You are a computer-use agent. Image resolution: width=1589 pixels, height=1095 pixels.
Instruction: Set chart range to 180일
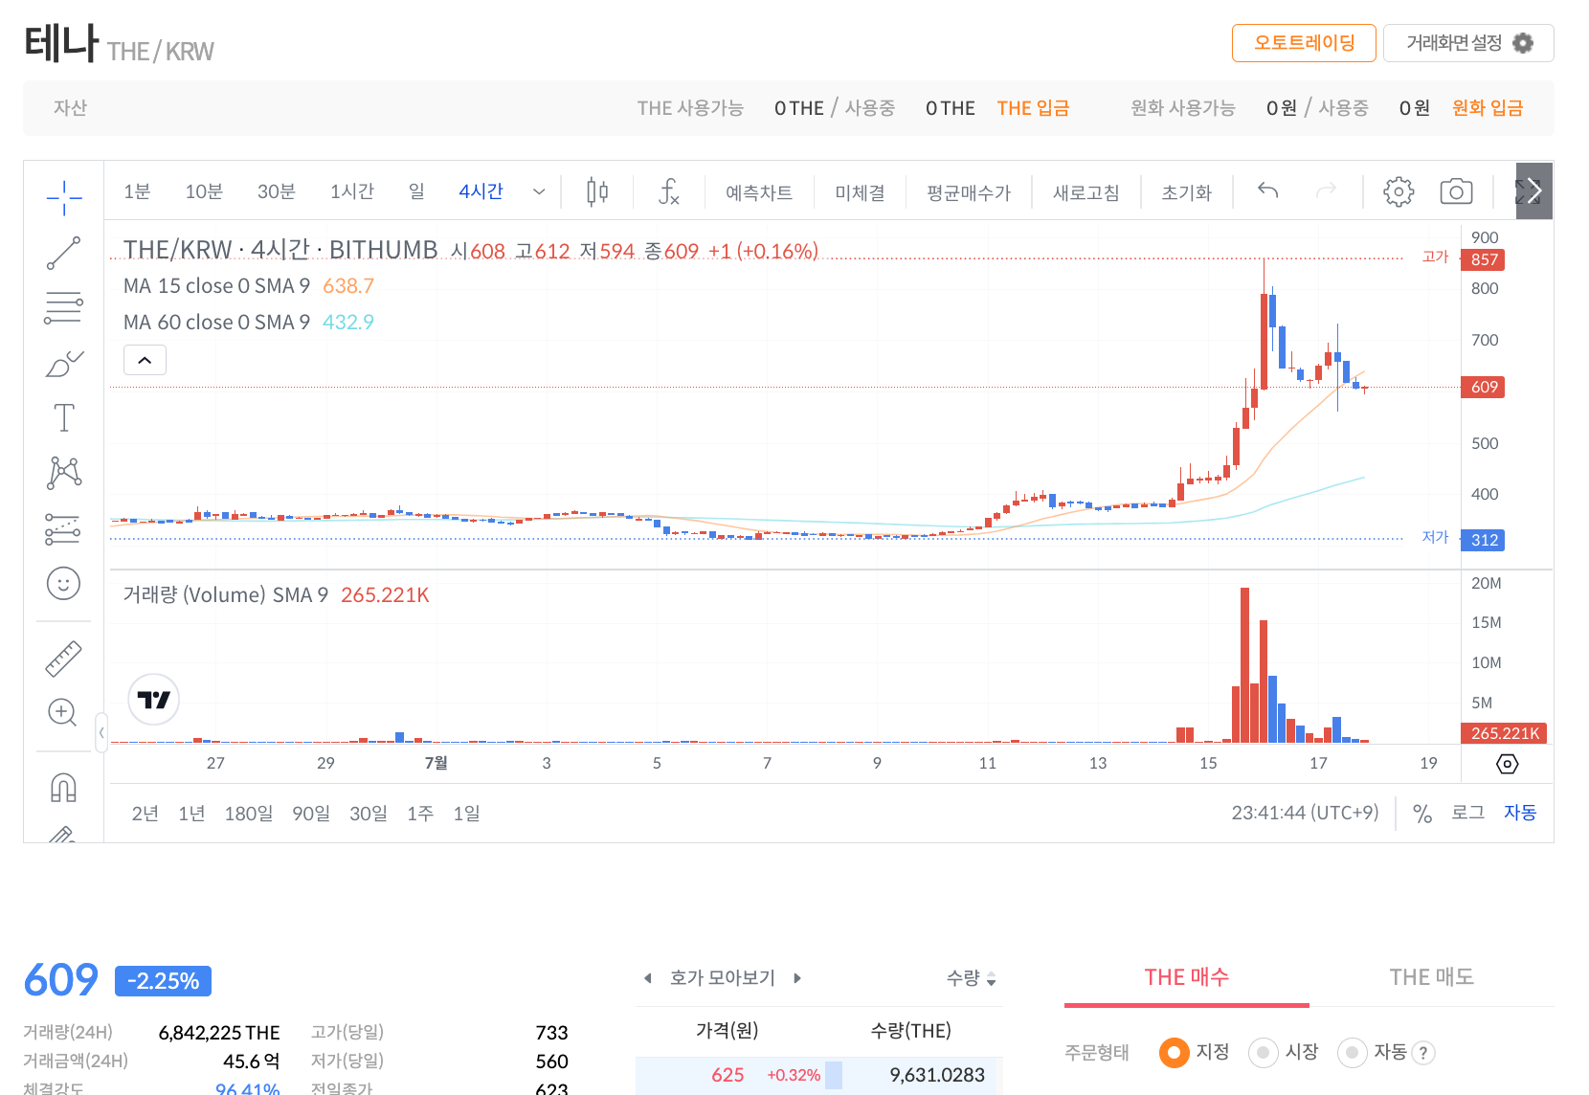[x=249, y=814]
